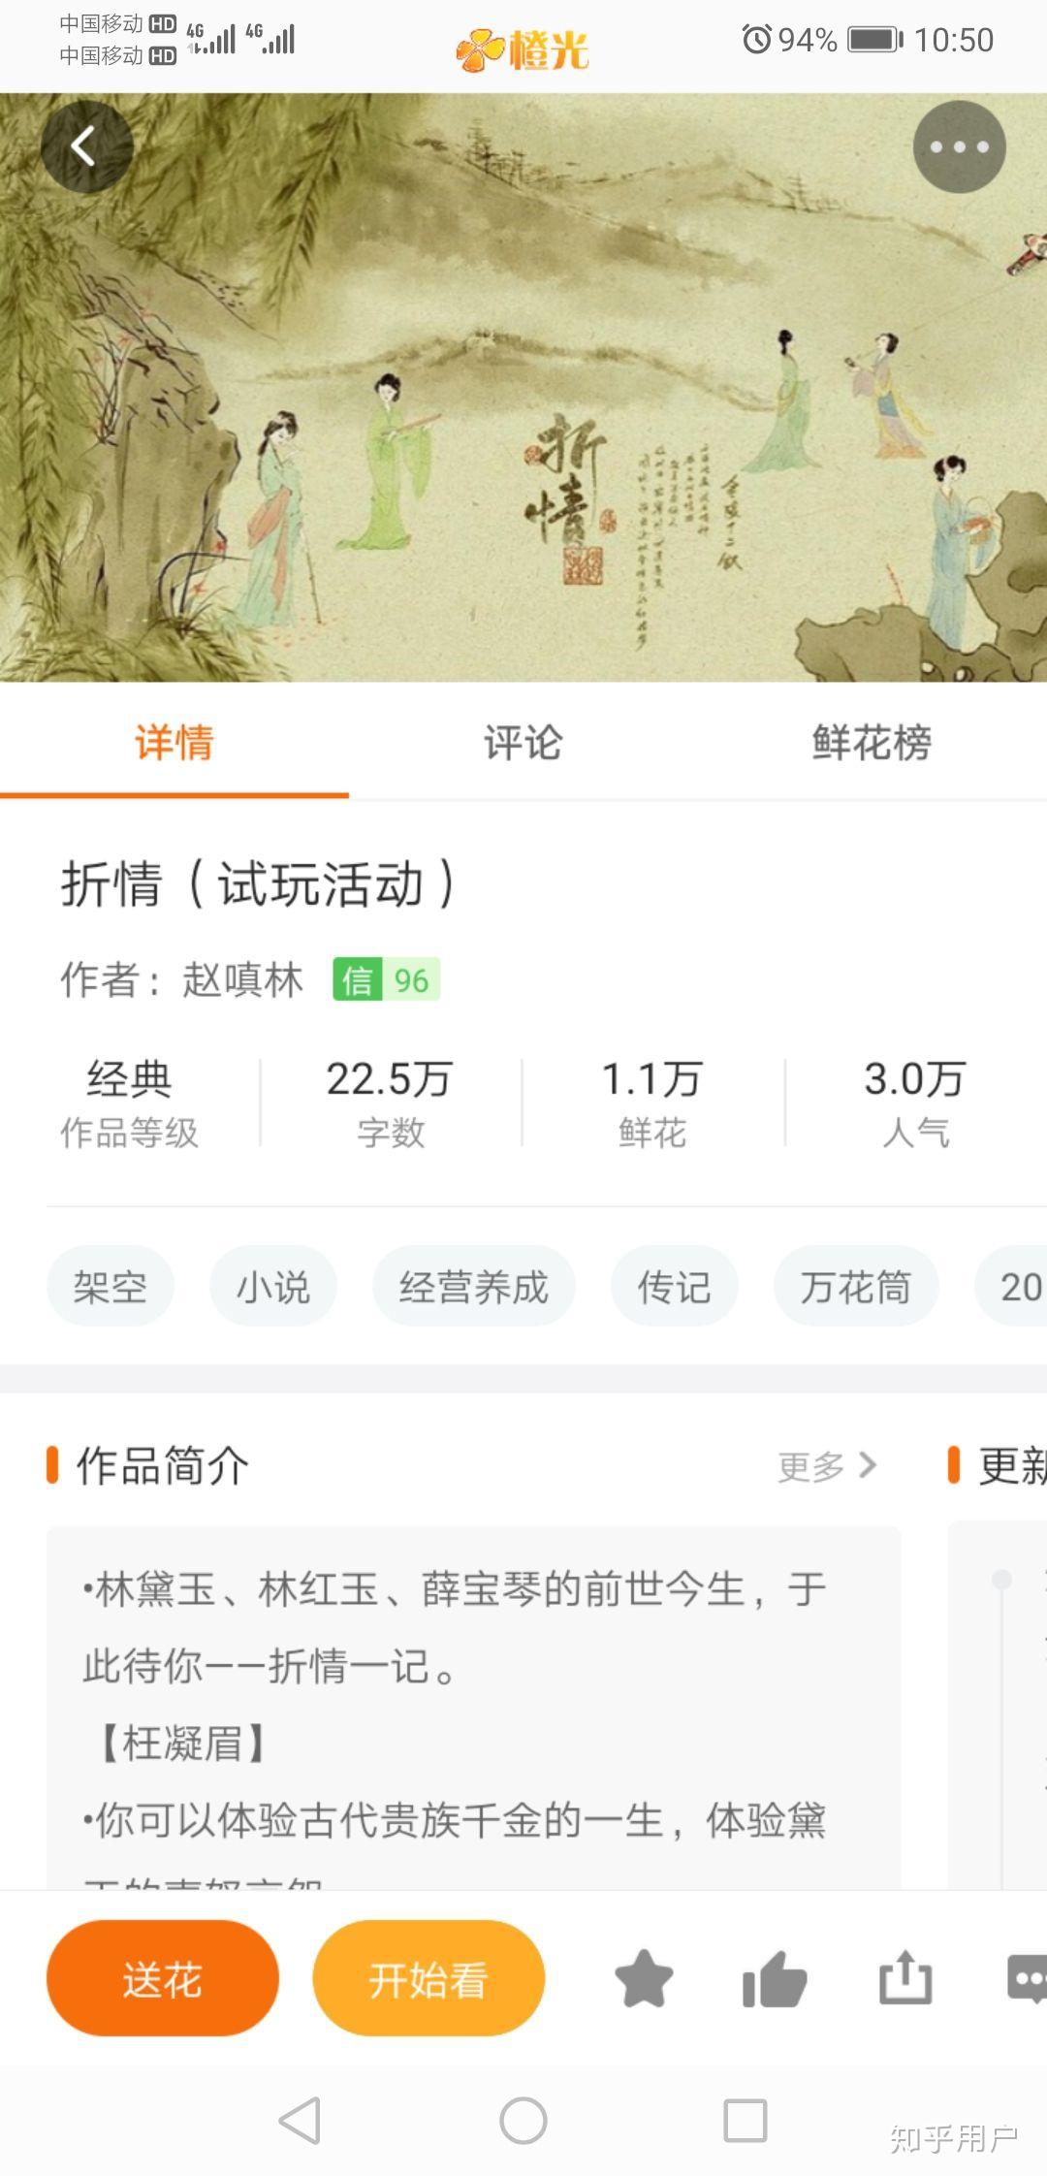Viewport: 1047px width, 2176px height.
Task: Switch to the 评论 tab
Action: pyautogui.click(x=523, y=743)
